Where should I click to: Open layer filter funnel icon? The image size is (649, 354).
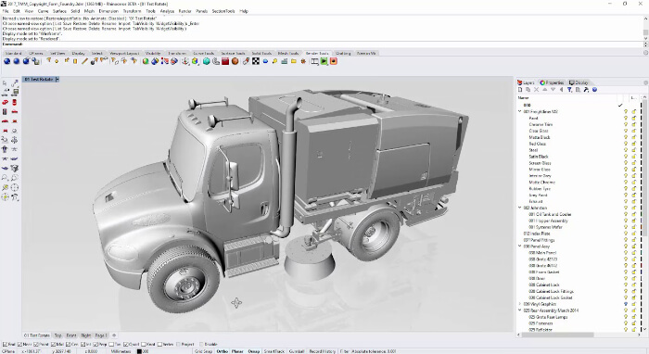point(569,90)
